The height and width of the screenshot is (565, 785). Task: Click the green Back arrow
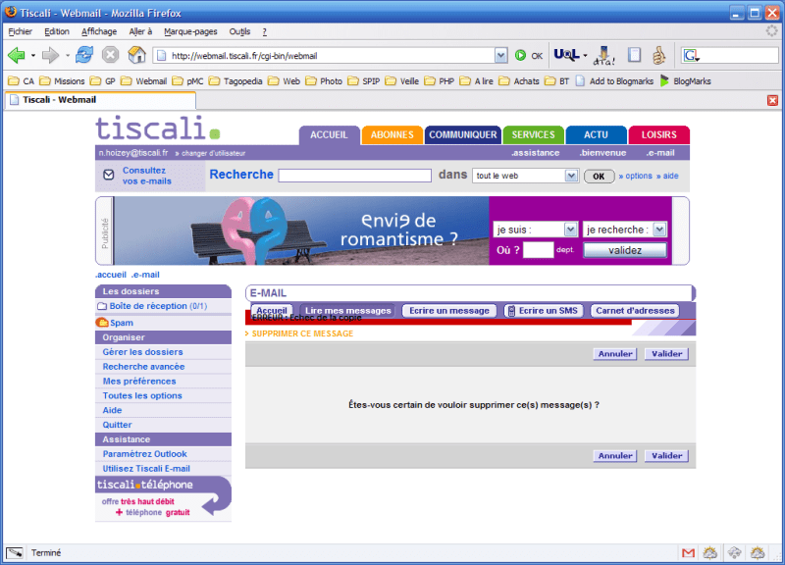(x=16, y=55)
